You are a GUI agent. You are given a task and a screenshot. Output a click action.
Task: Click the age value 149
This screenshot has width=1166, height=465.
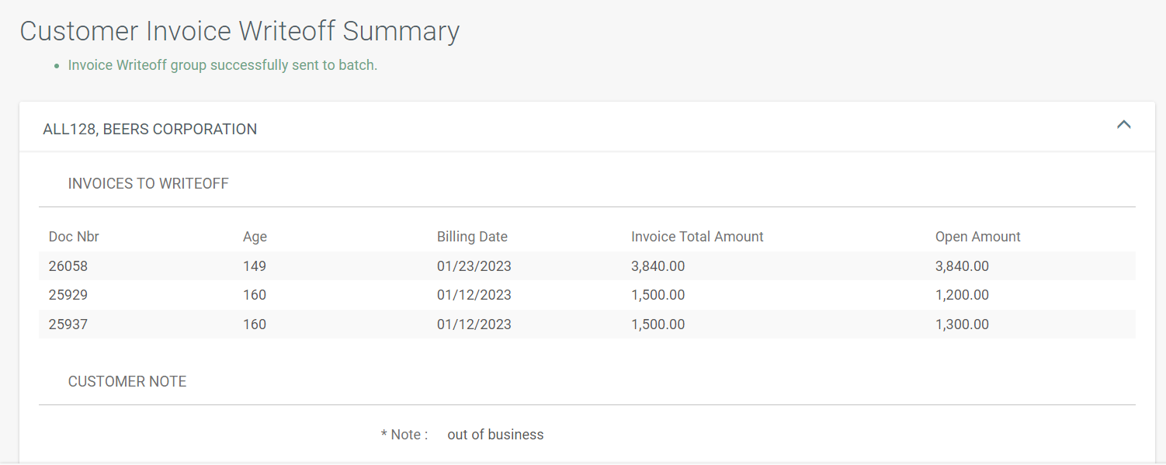click(x=255, y=266)
